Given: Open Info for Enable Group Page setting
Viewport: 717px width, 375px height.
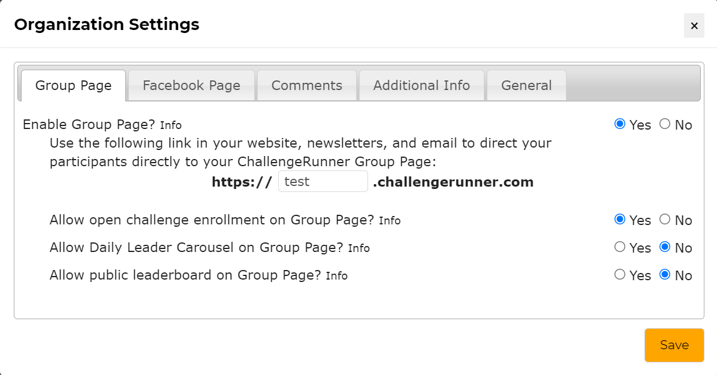Looking at the screenshot, I should pos(171,125).
